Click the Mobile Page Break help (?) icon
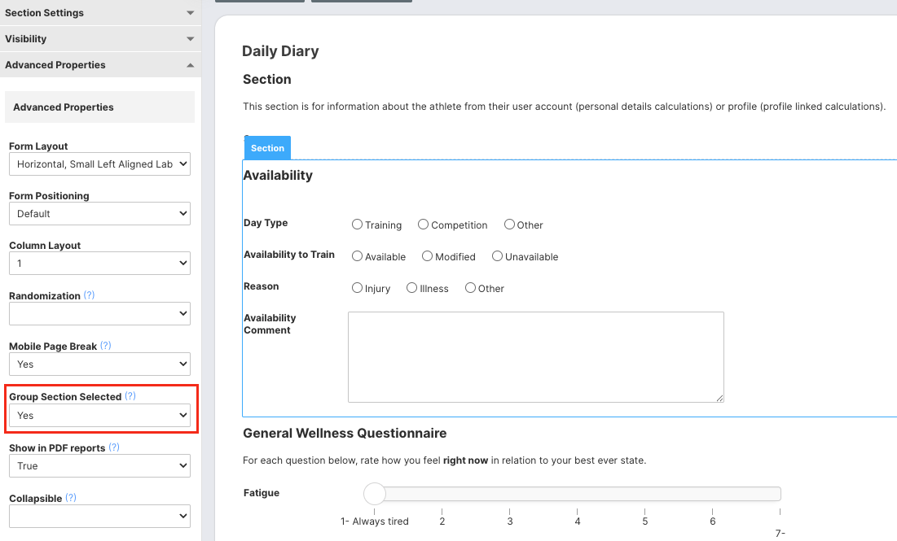Image resolution: width=897 pixels, height=541 pixels. click(106, 346)
